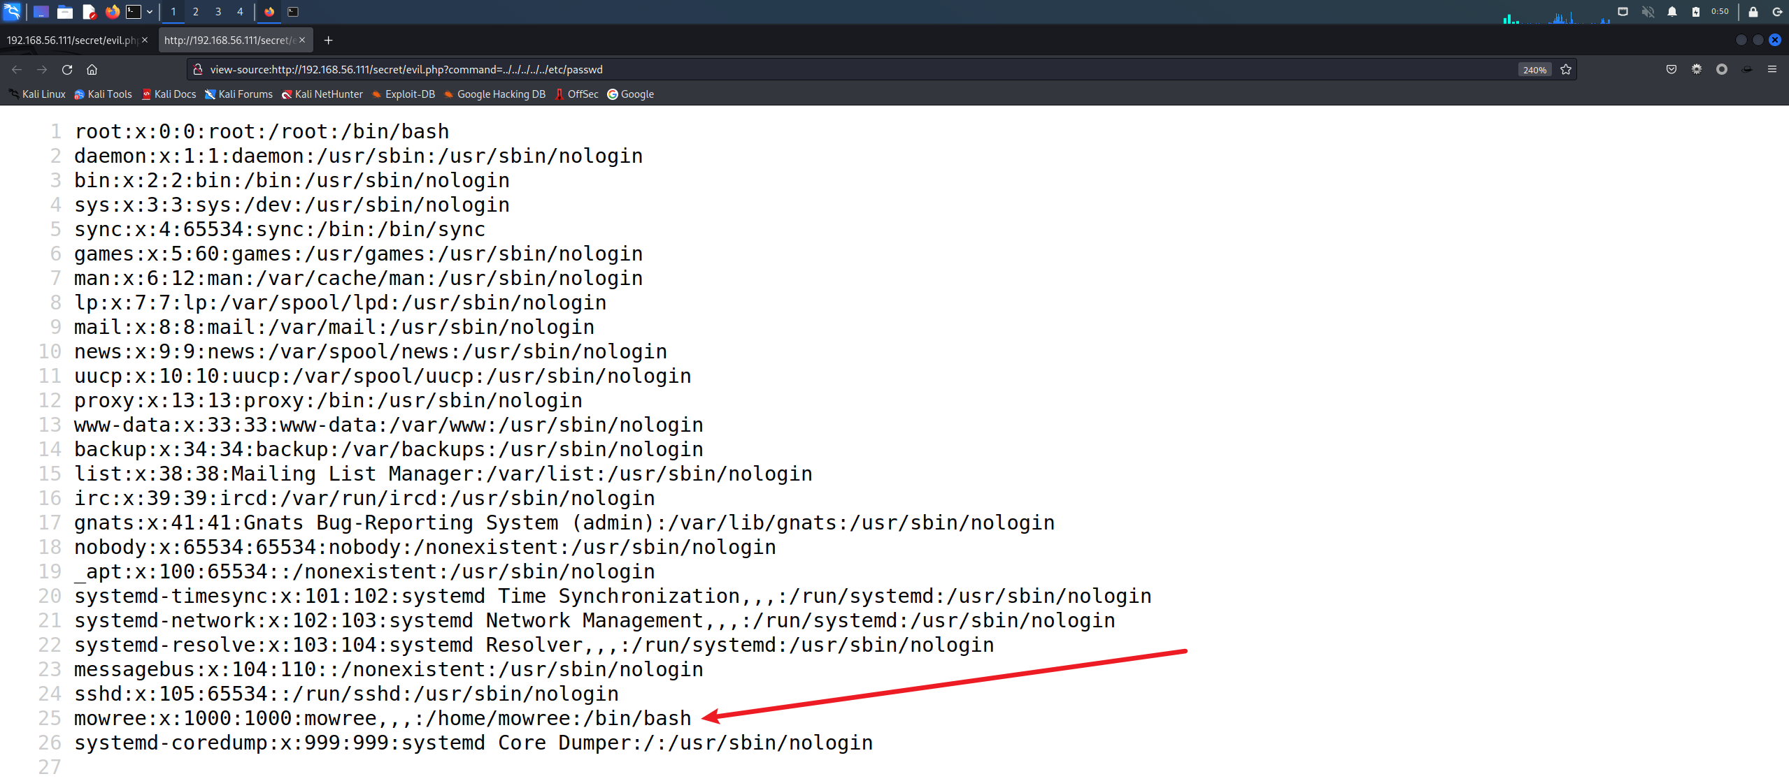The width and height of the screenshot is (1789, 781).
Task: Click the root:x:0:0 passwd line
Action: click(x=262, y=131)
